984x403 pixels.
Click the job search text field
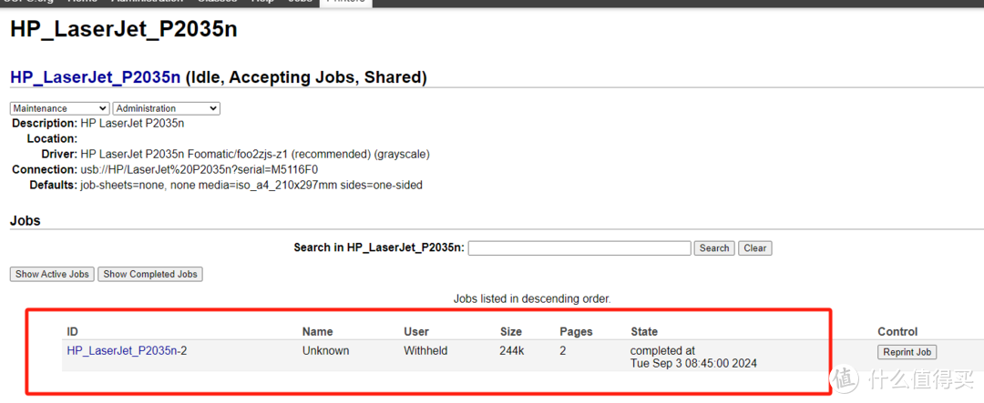click(579, 247)
